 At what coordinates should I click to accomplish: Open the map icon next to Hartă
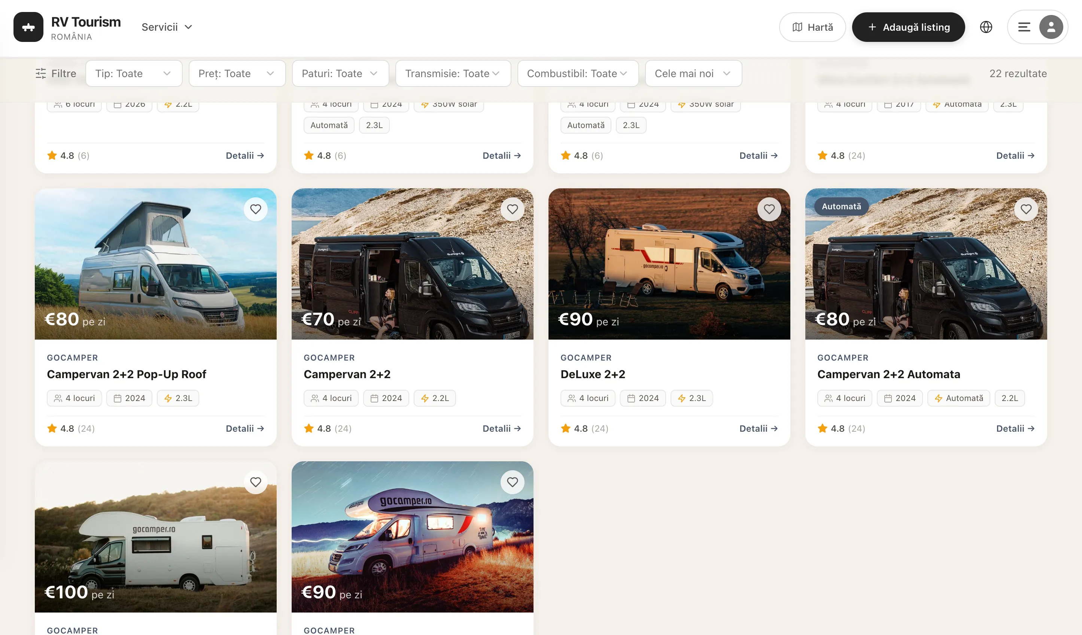tap(797, 27)
